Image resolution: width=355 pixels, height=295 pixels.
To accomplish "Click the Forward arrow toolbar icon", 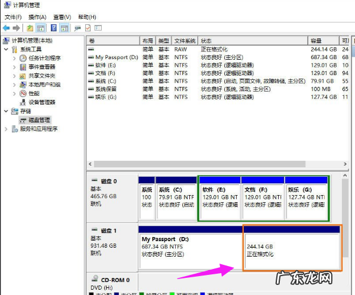I will click(x=17, y=28).
